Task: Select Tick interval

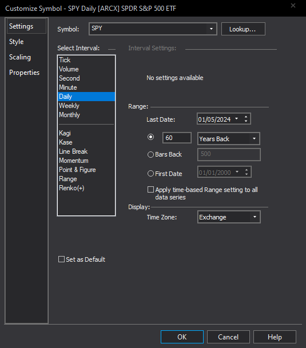Action: [86, 60]
